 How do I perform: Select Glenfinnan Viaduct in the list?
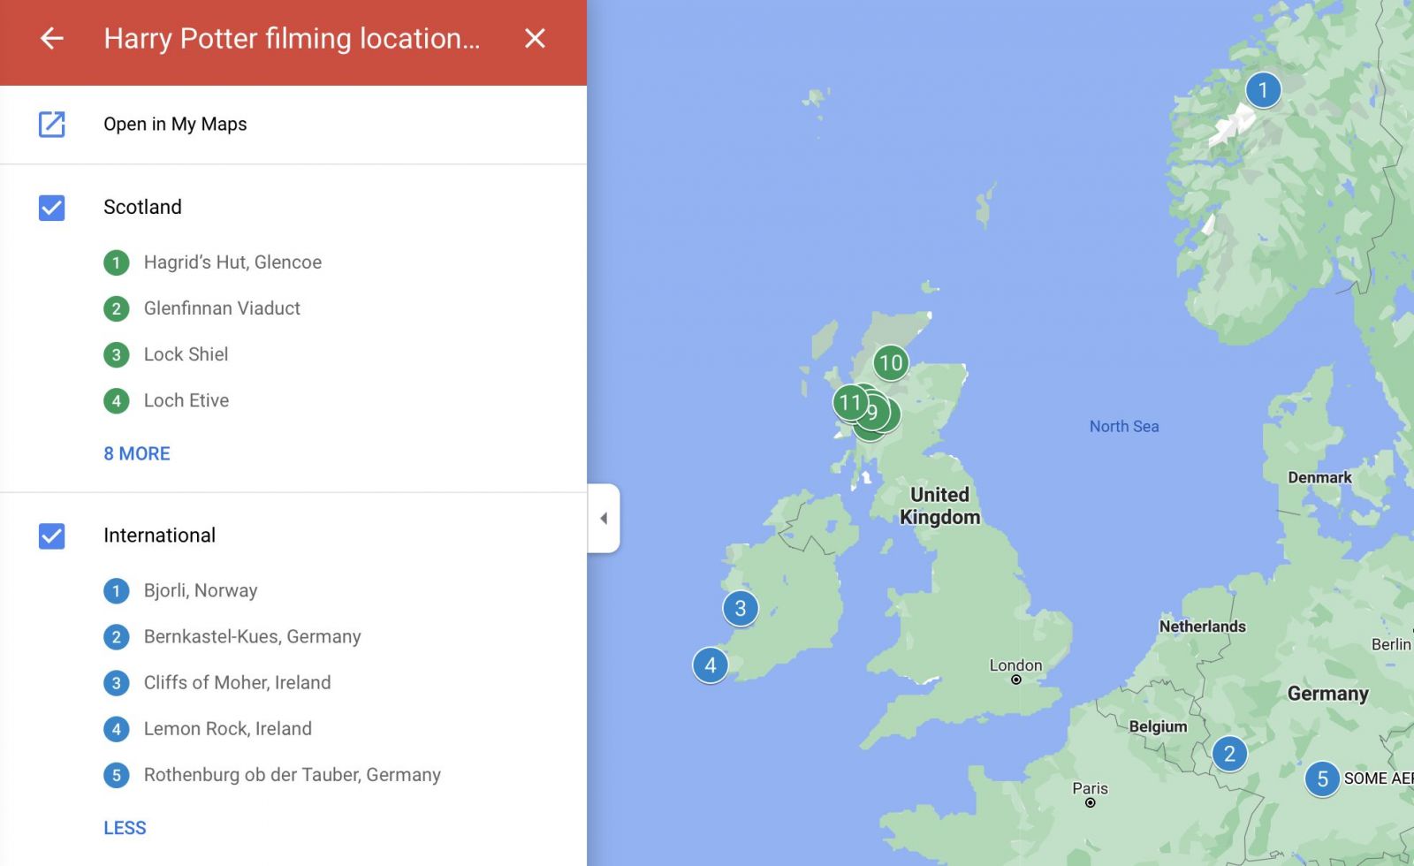(x=222, y=308)
